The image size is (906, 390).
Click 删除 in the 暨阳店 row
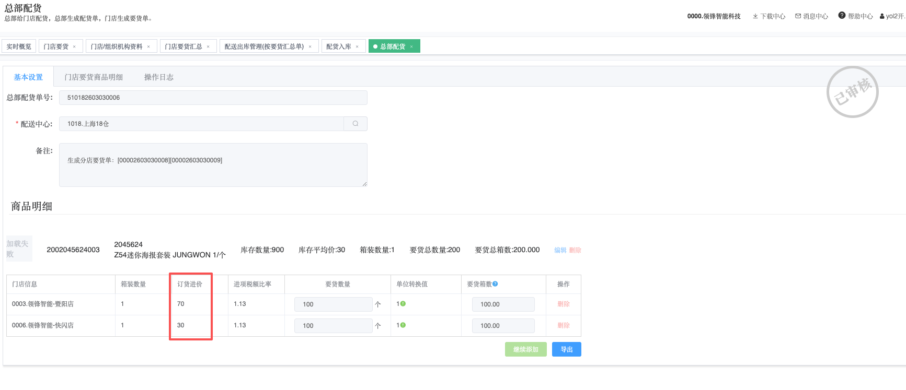coord(563,304)
